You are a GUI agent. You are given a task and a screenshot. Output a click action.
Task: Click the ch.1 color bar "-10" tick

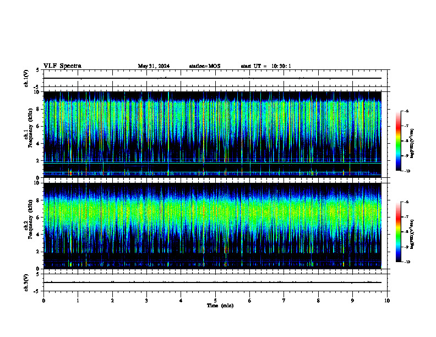click(407, 171)
